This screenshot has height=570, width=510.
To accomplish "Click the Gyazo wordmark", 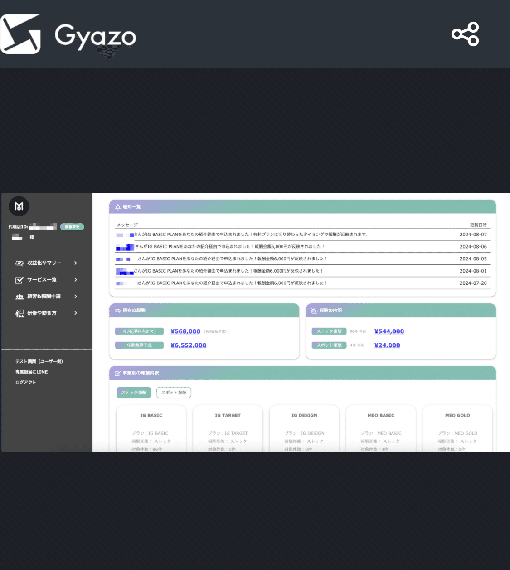I will (x=95, y=37).
